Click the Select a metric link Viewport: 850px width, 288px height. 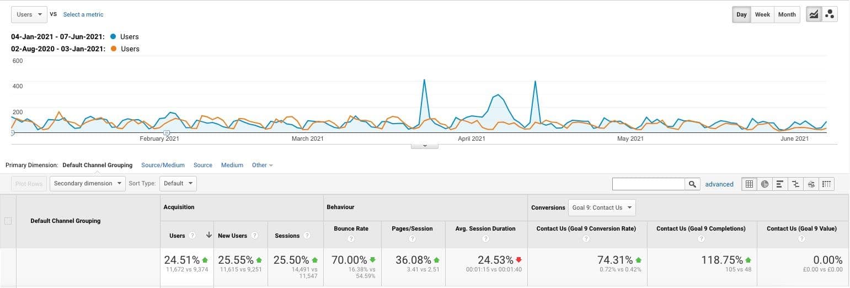(x=83, y=14)
